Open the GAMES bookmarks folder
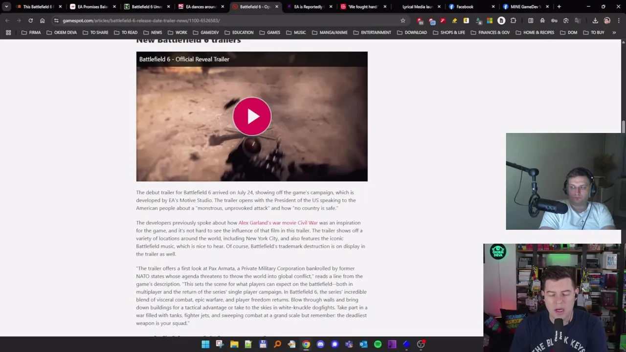626x352 pixels. click(269, 32)
